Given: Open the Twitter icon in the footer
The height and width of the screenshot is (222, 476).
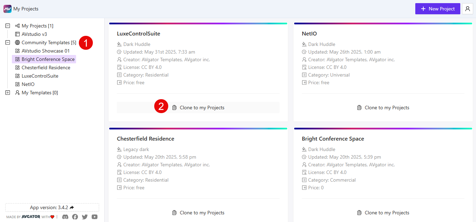Looking at the screenshot, I should click(84, 216).
